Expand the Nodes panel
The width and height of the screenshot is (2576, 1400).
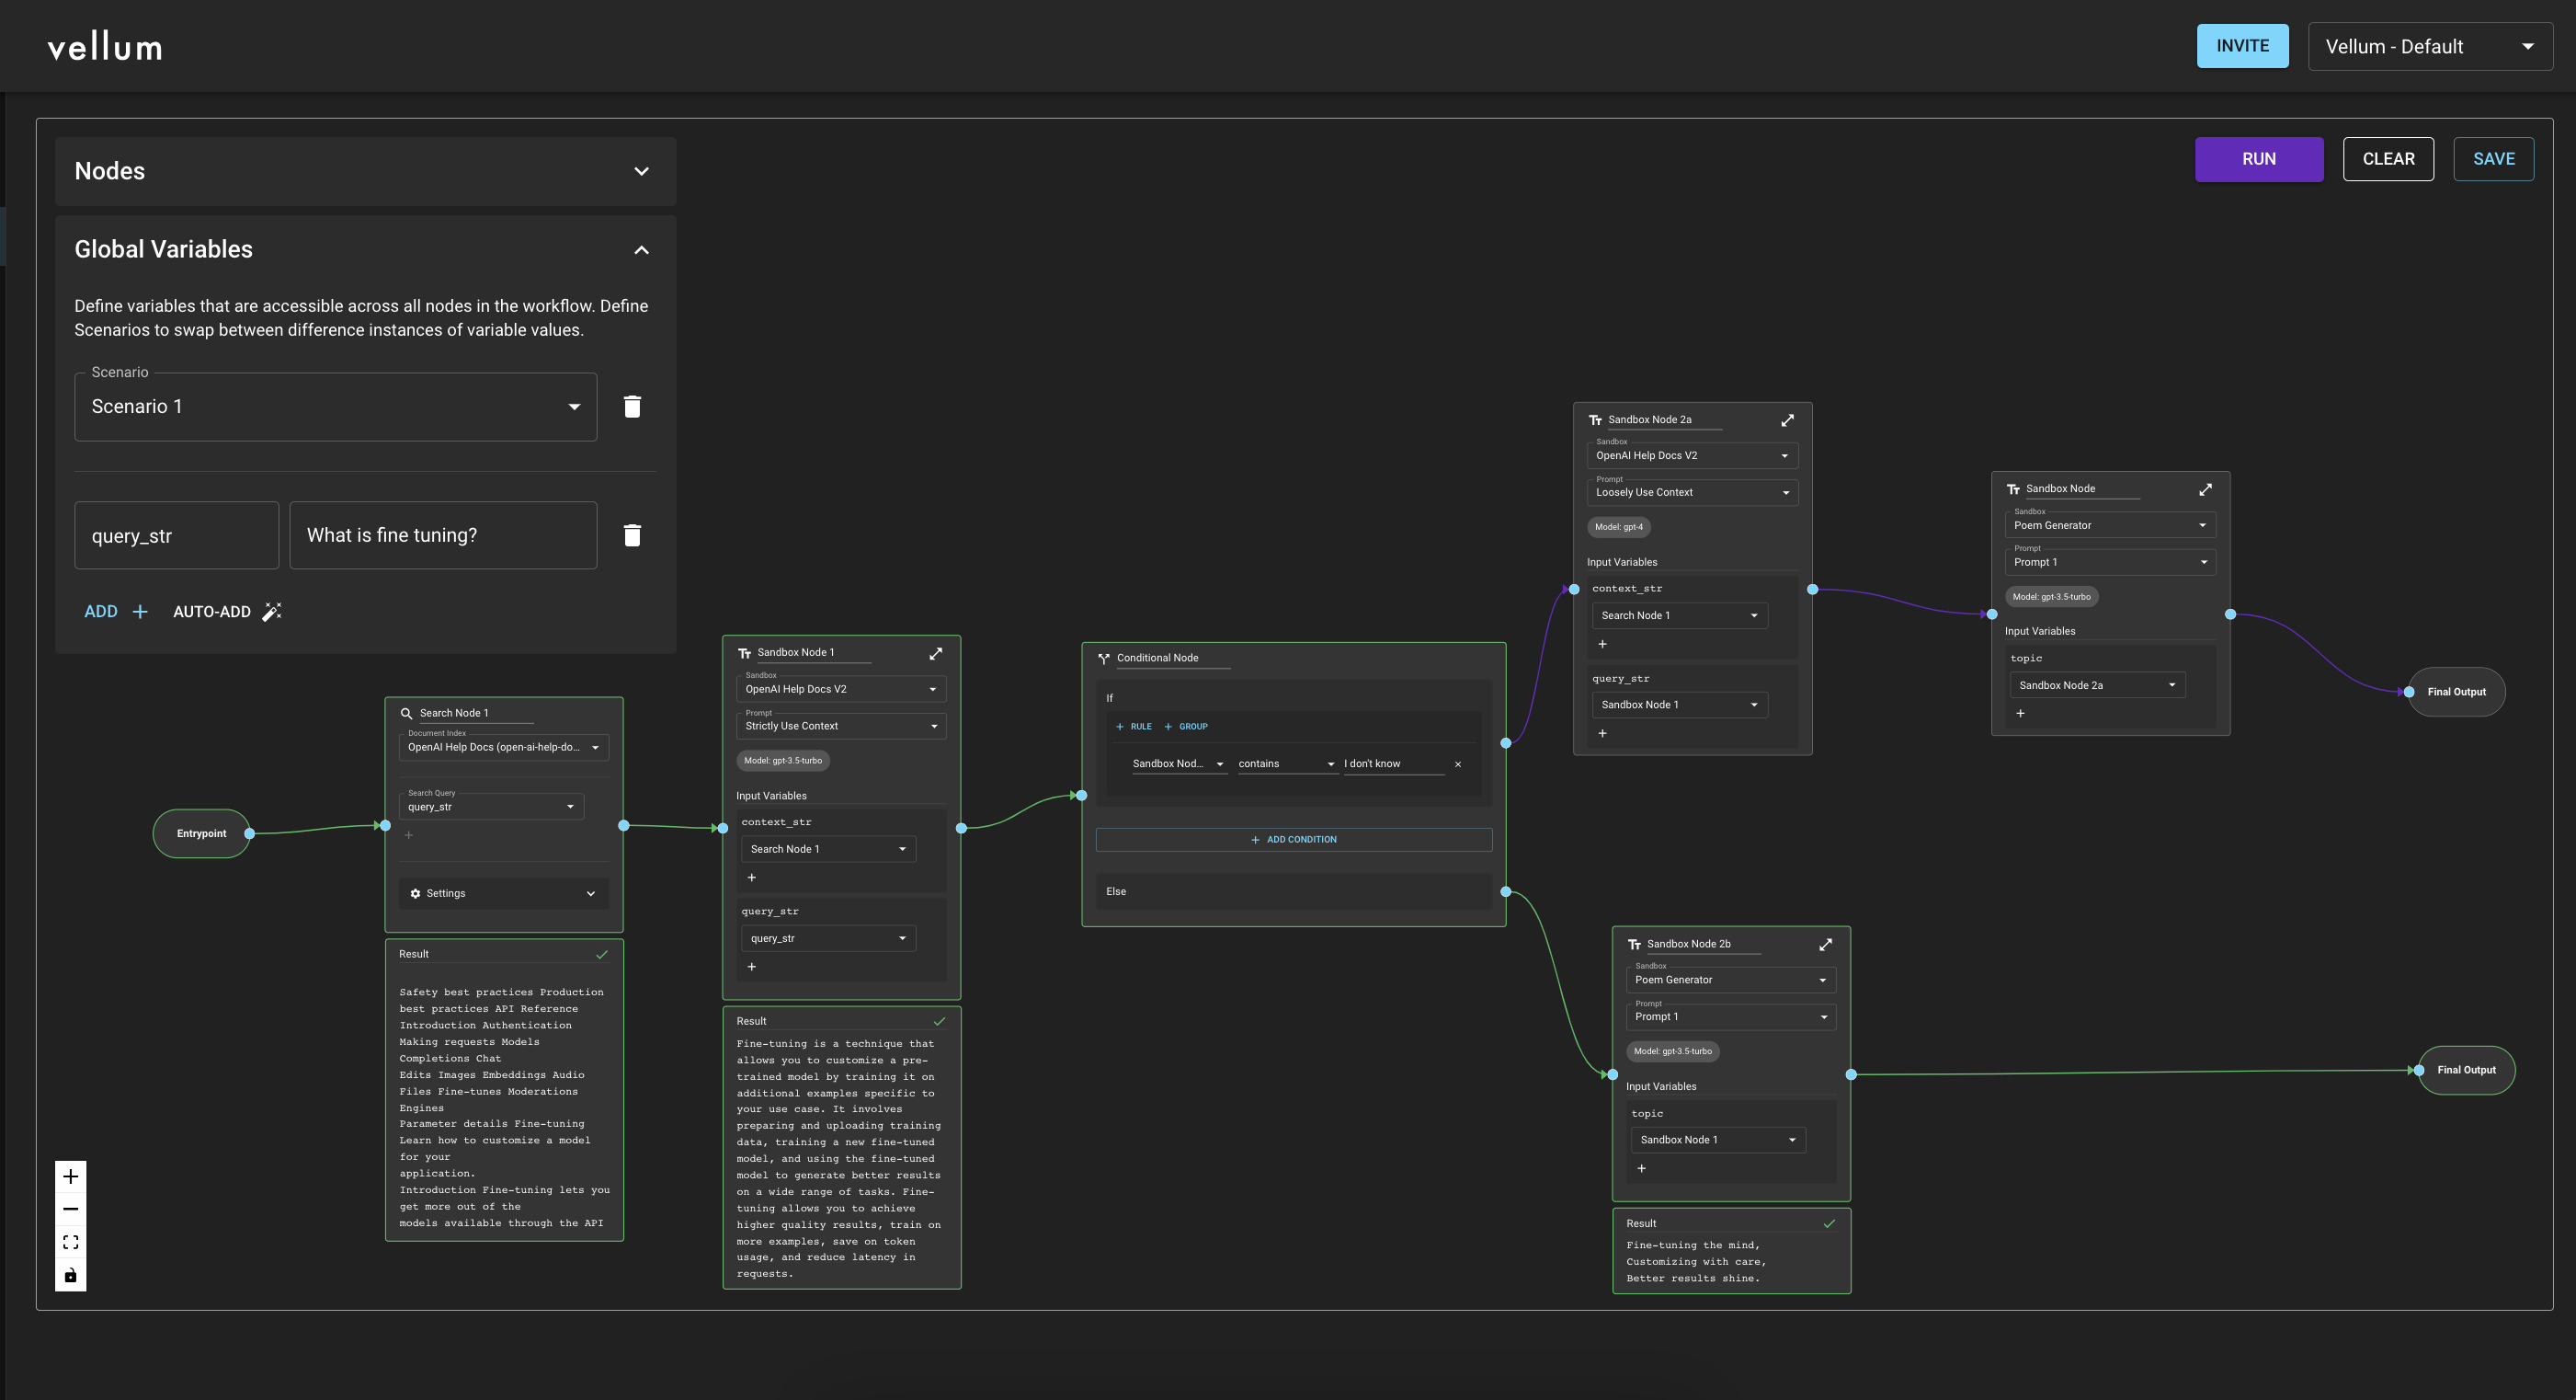pyautogui.click(x=641, y=171)
